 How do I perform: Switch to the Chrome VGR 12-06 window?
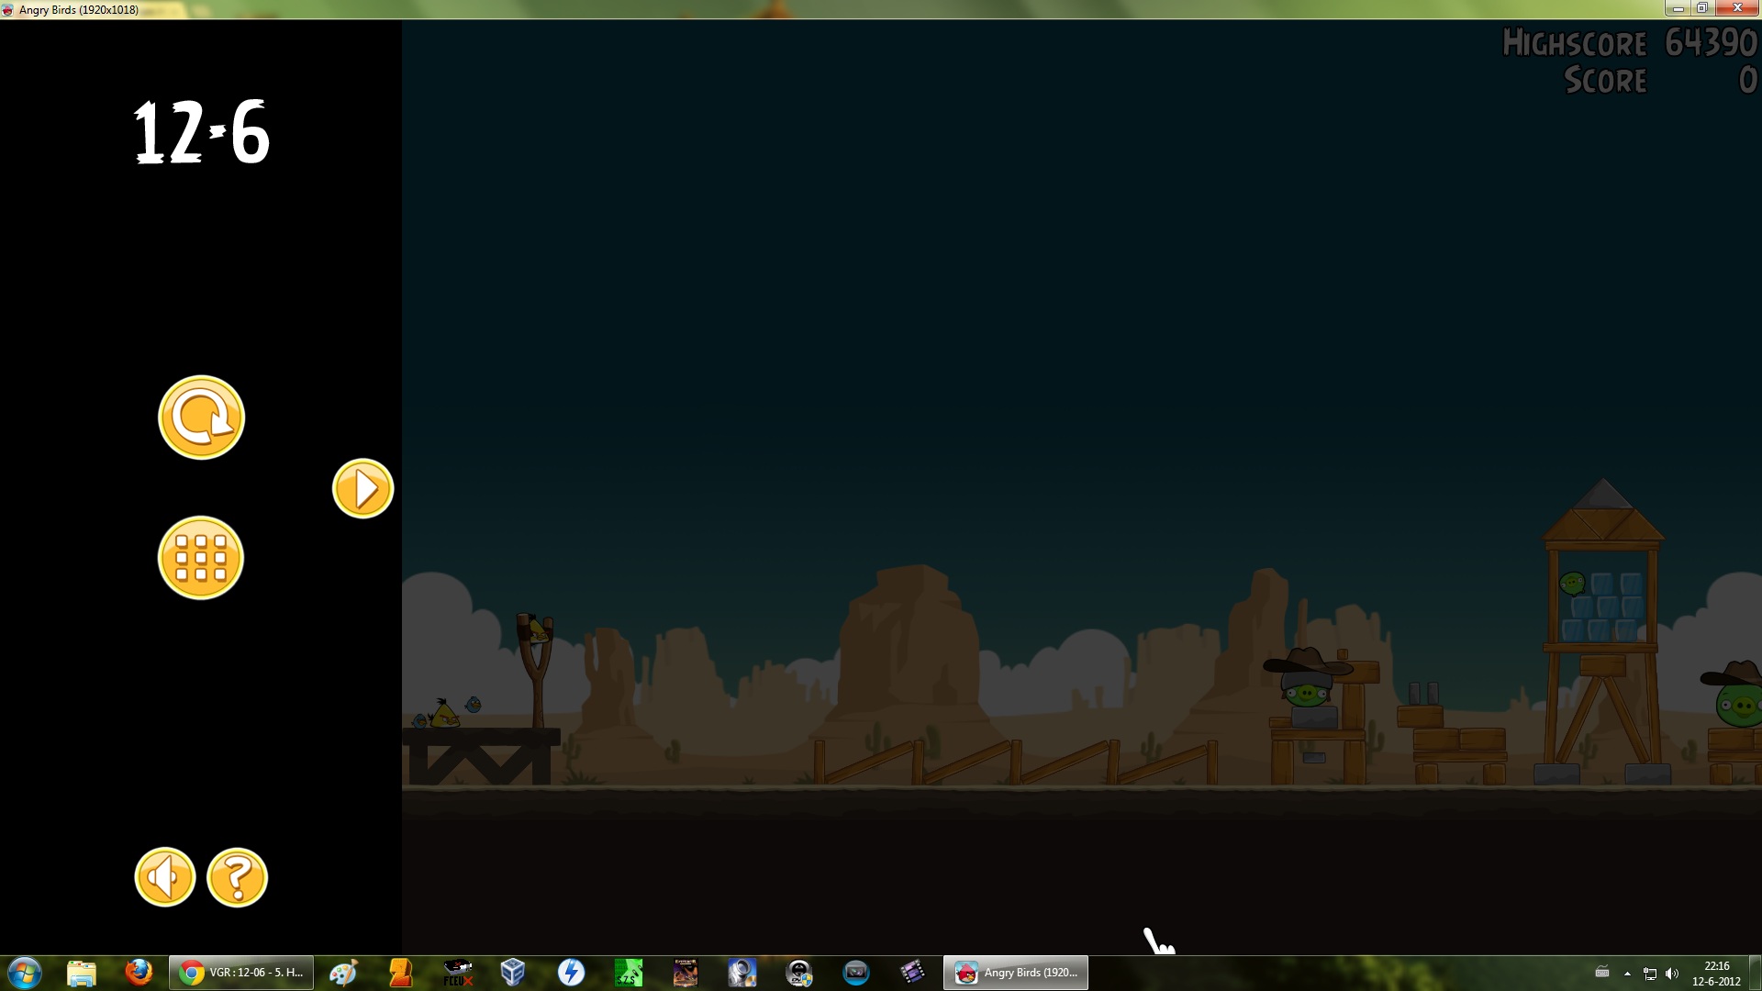coord(241,973)
